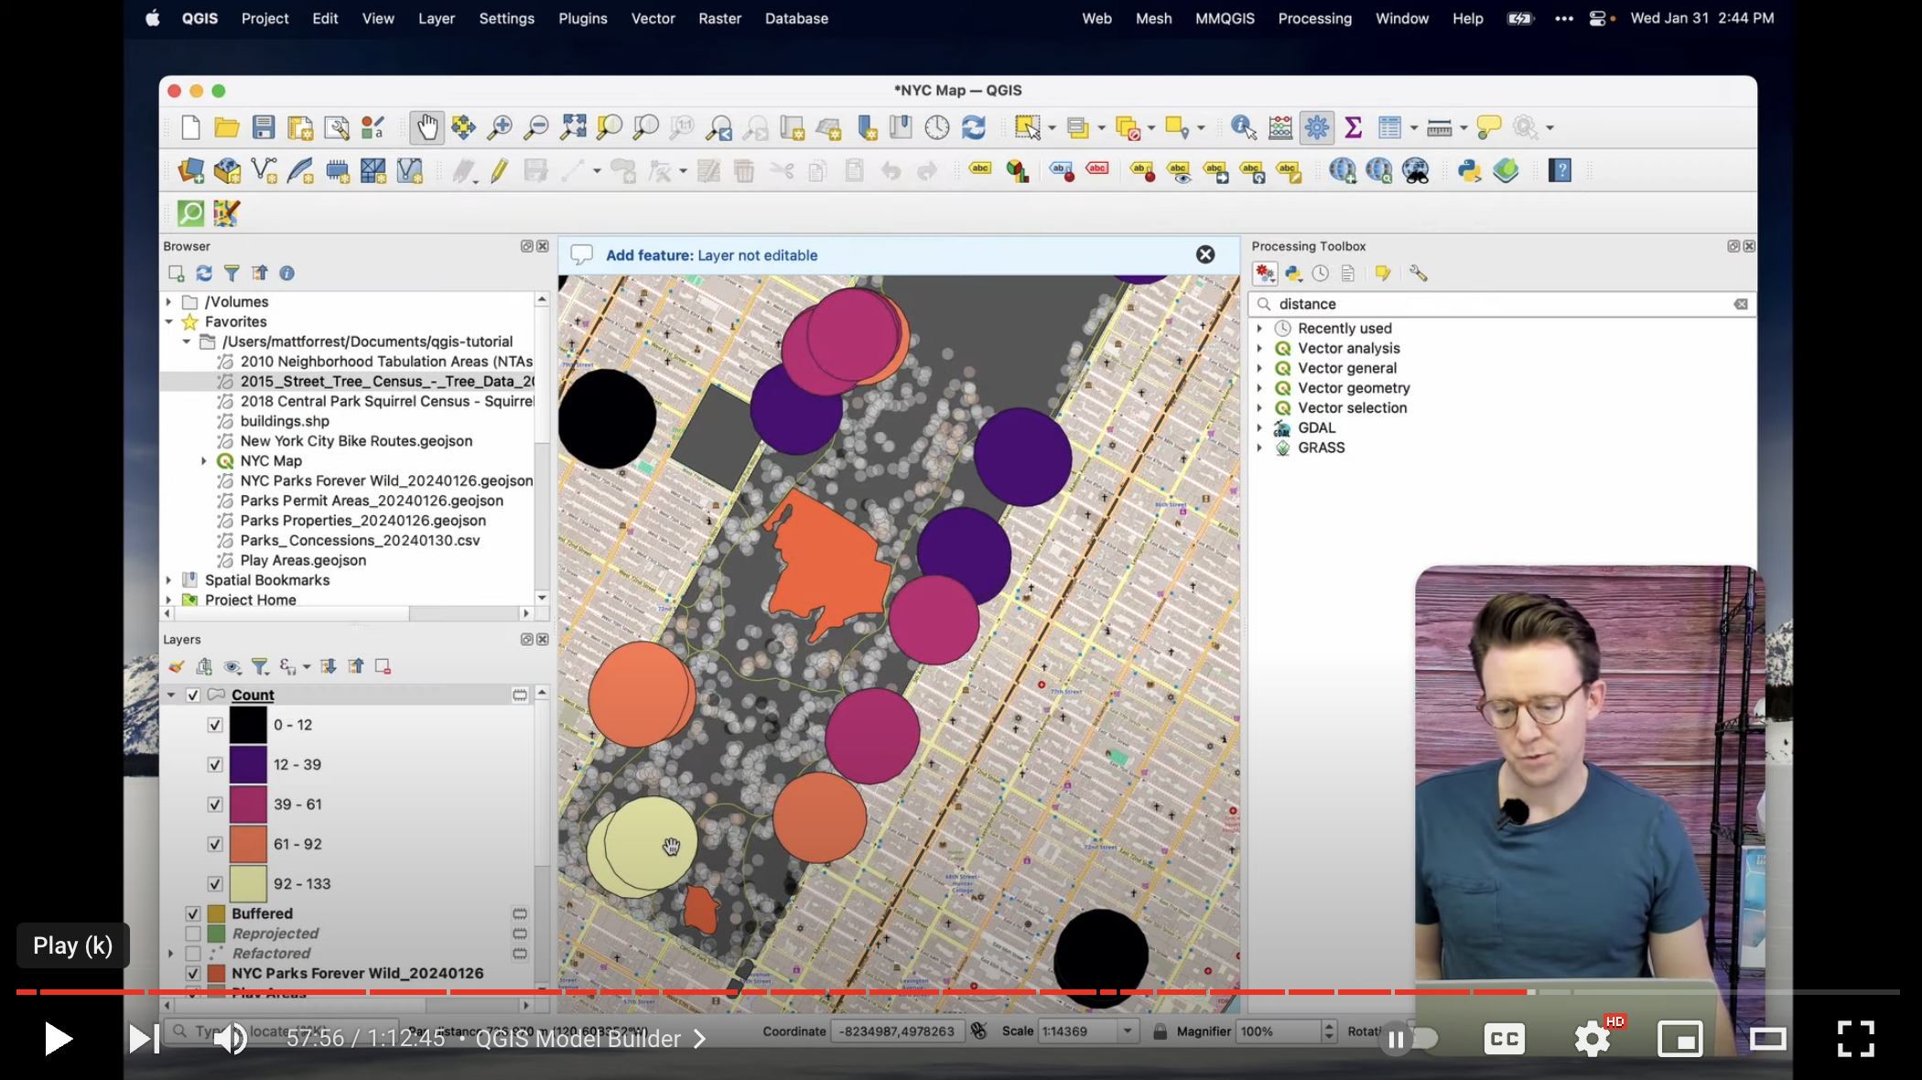Open the Layer menu

[437, 18]
